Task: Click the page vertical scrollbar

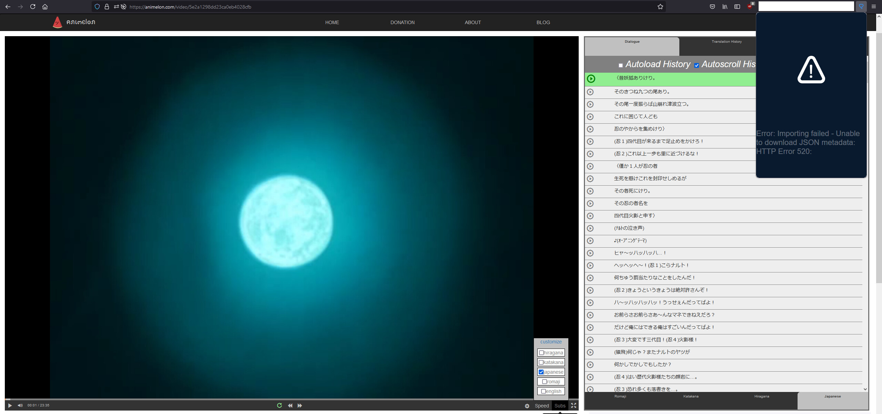Action: click(879, 158)
